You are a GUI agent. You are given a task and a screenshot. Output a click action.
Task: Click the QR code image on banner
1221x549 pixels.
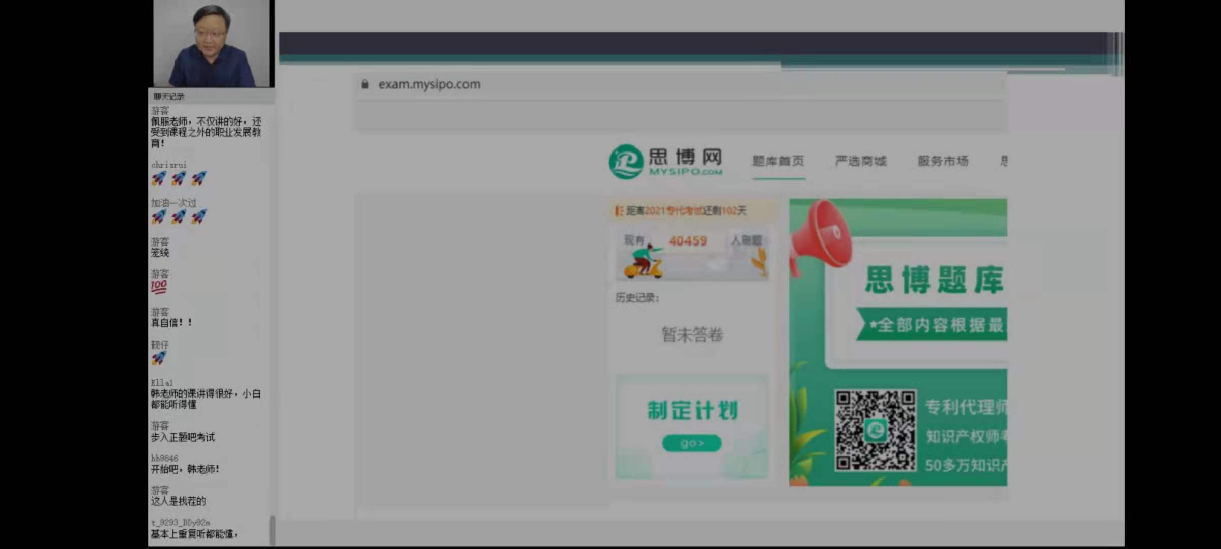click(875, 431)
